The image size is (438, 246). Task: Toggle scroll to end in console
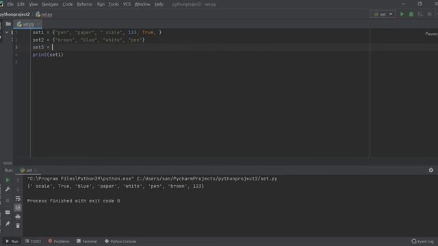(x=18, y=208)
